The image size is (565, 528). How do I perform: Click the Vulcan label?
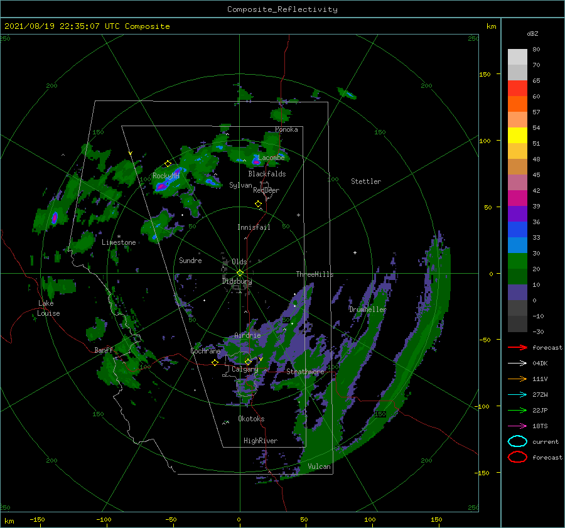[x=319, y=466]
